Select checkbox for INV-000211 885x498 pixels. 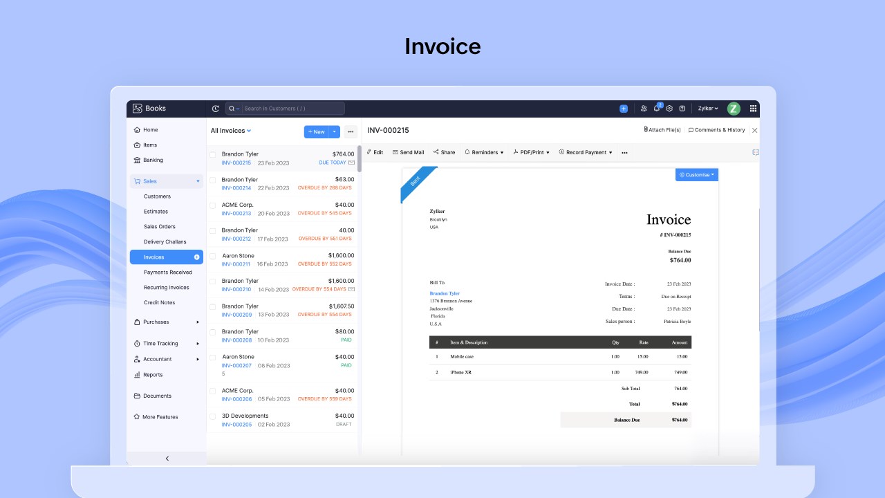(x=213, y=256)
